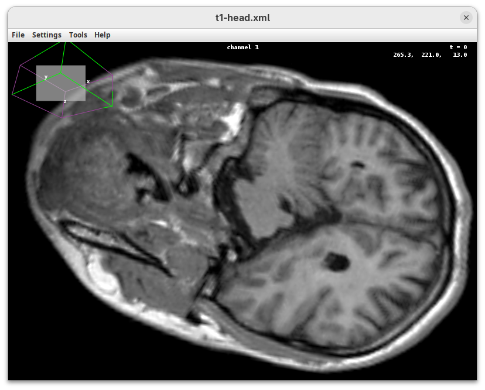Screen dimensions: 485x390
Task: Click the z axis label in orientation box
Action: pyautogui.click(x=65, y=101)
